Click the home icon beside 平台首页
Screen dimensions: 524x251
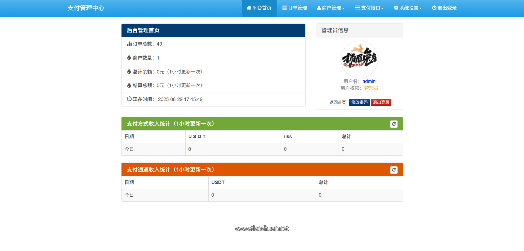tap(248, 8)
